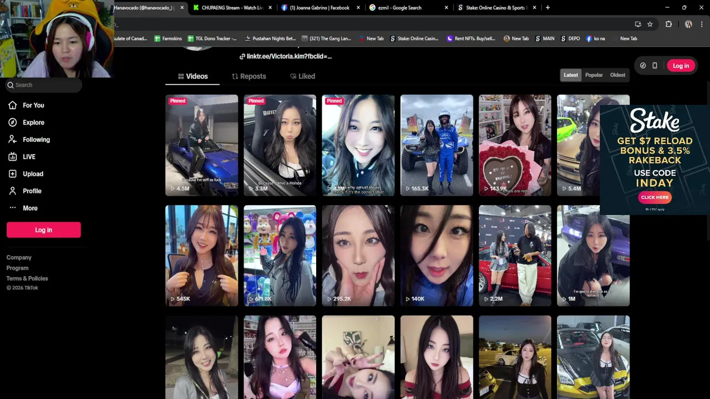Open the video with 140K views
710x399 pixels.
click(437, 256)
